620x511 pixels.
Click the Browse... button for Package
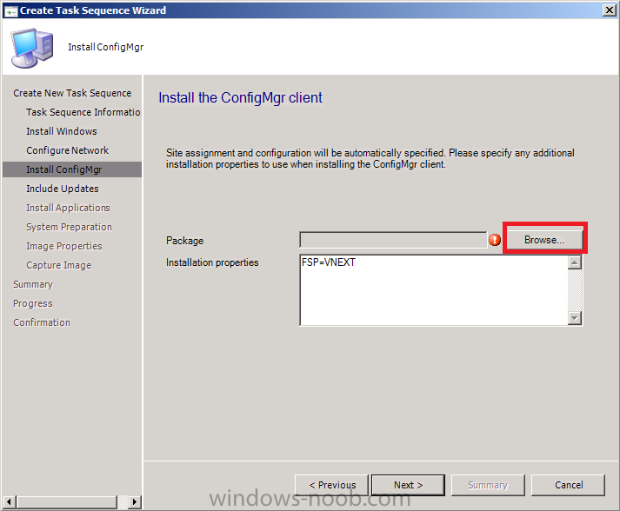(544, 240)
